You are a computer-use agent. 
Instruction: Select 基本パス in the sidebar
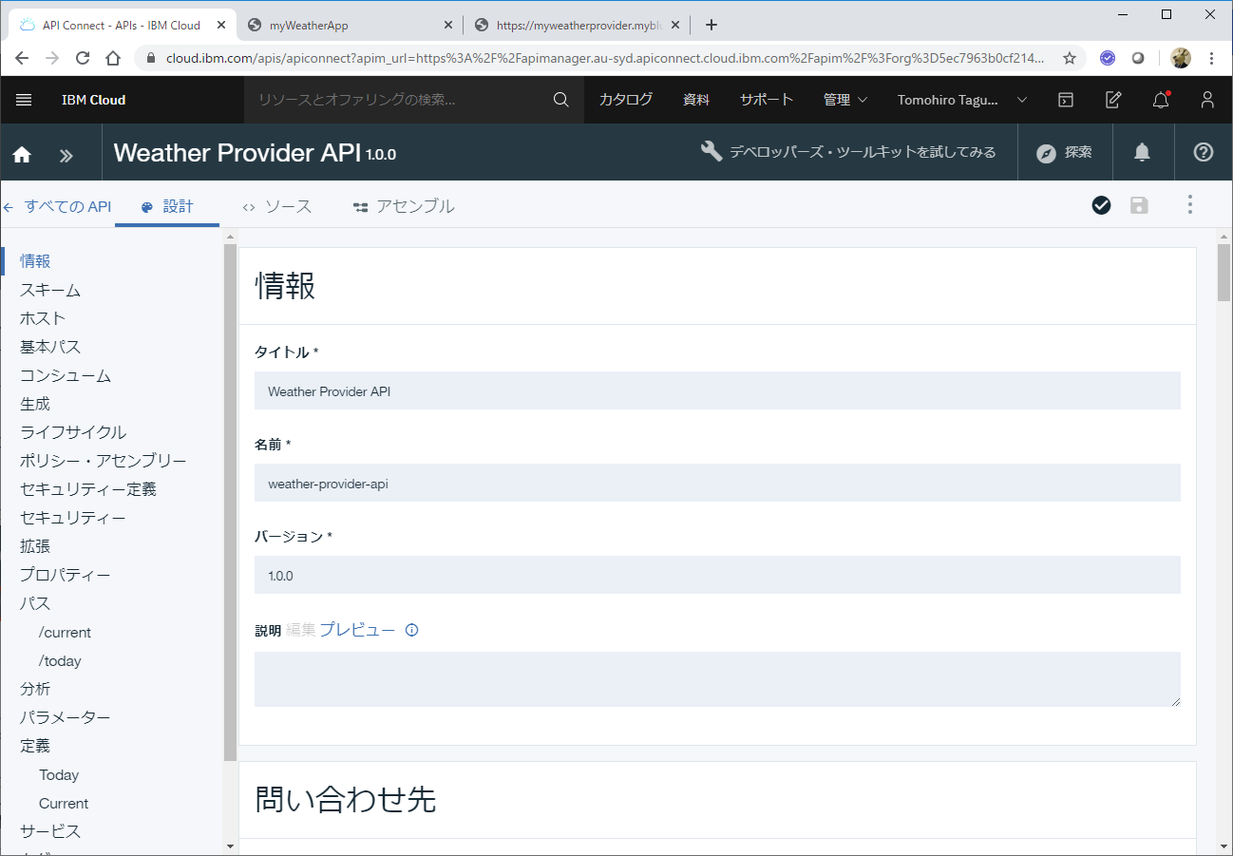50,347
